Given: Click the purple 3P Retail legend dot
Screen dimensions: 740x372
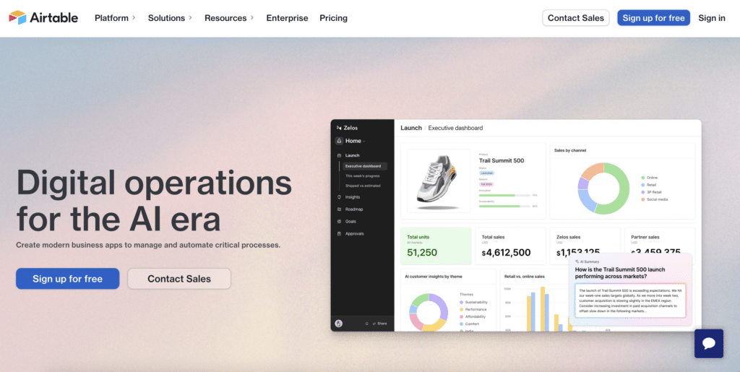Looking at the screenshot, I should pos(642,192).
